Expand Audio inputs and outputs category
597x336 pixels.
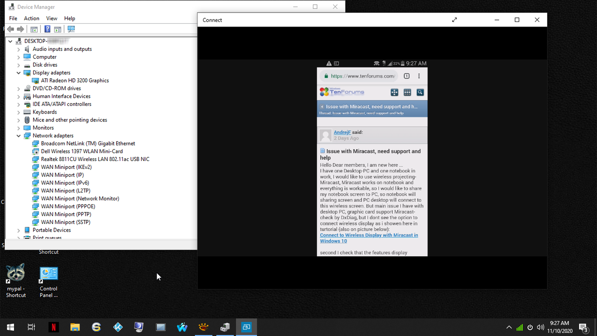pyautogui.click(x=19, y=49)
